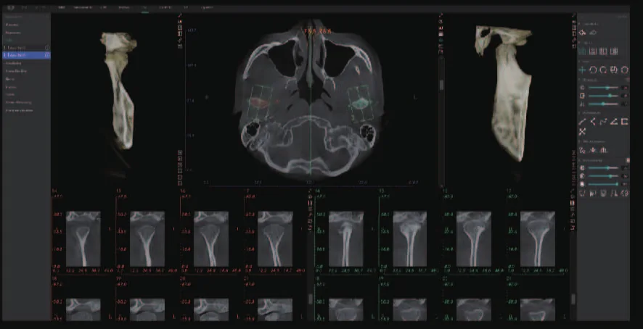Select the straight line measurement tool
The width and height of the screenshot is (643, 329).
coord(582,122)
